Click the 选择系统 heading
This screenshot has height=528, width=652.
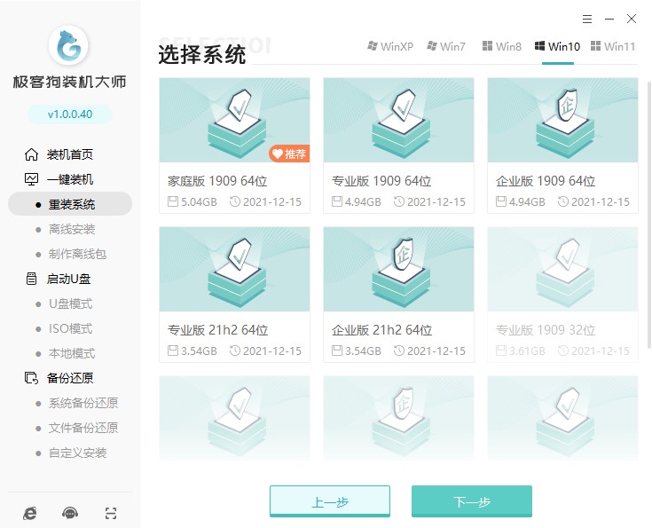tap(202, 54)
